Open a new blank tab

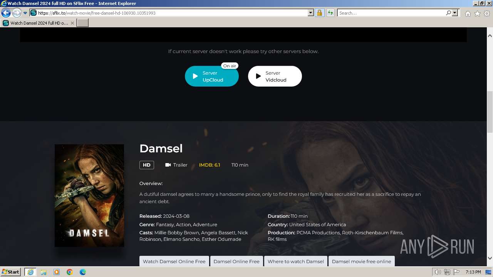pyautogui.click(x=83, y=23)
